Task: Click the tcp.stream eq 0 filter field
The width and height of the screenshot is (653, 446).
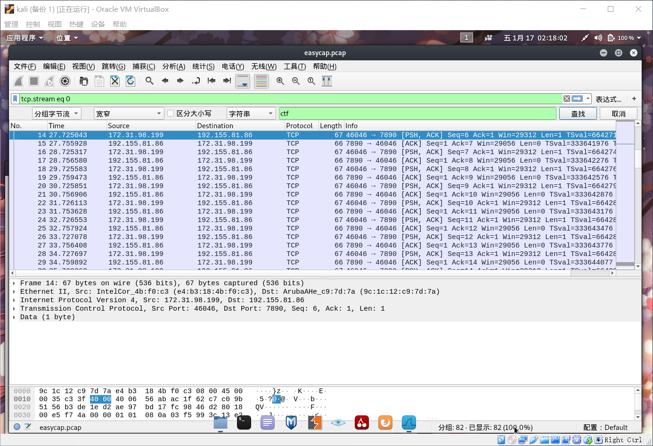Action: [x=291, y=99]
